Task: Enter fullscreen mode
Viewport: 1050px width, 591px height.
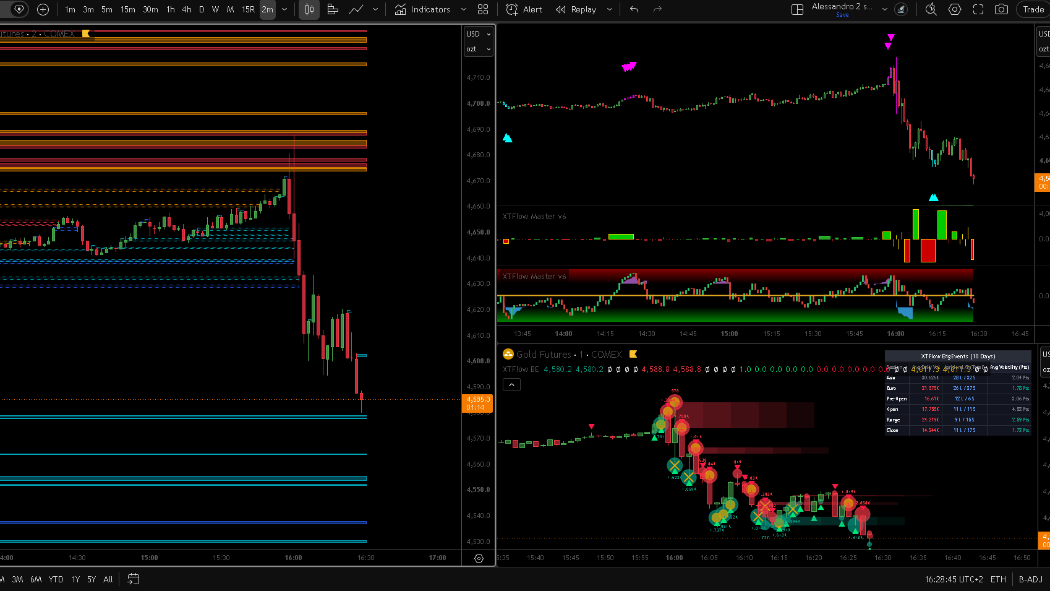Action: click(x=978, y=9)
